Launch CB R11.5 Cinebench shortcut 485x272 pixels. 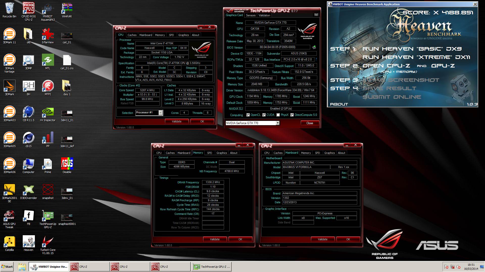pyautogui.click(x=29, y=114)
